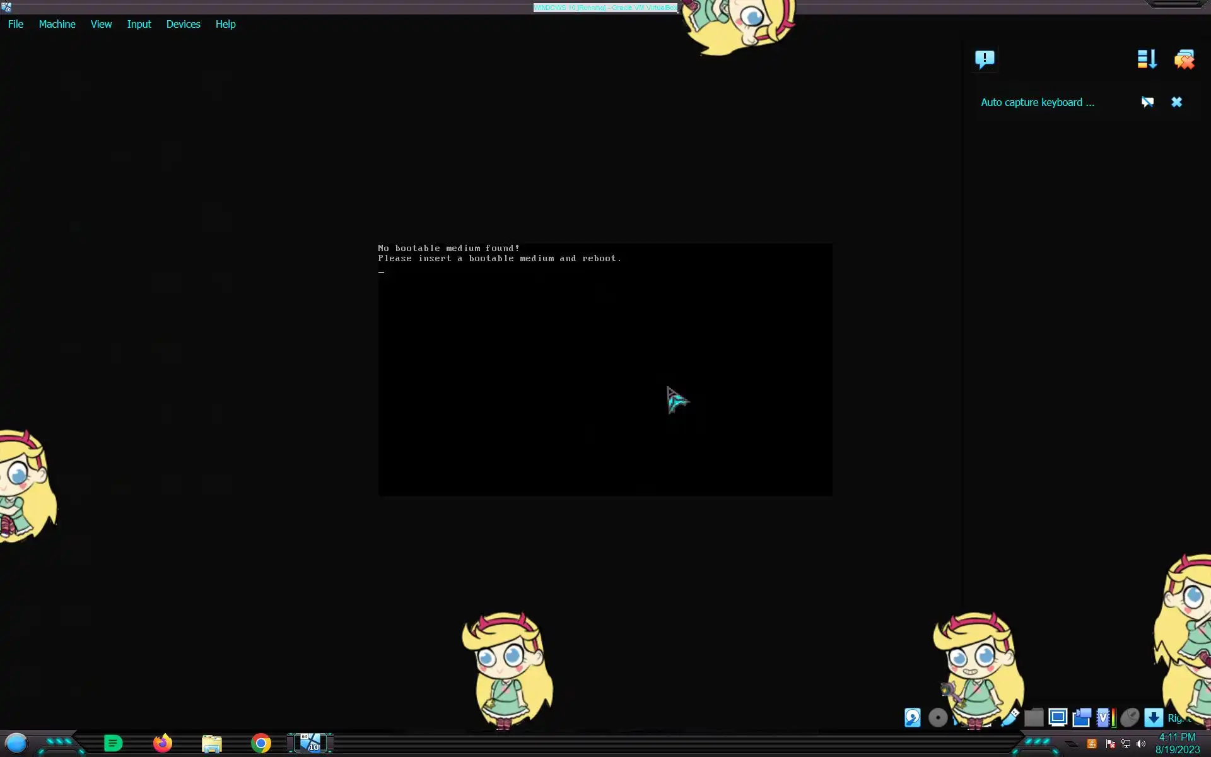The width and height of the screenshot is (1211, 757).
Task: Disable messages of this type icon
Action: point(1147,102)
